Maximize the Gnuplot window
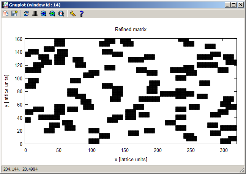 coord(233,5)
